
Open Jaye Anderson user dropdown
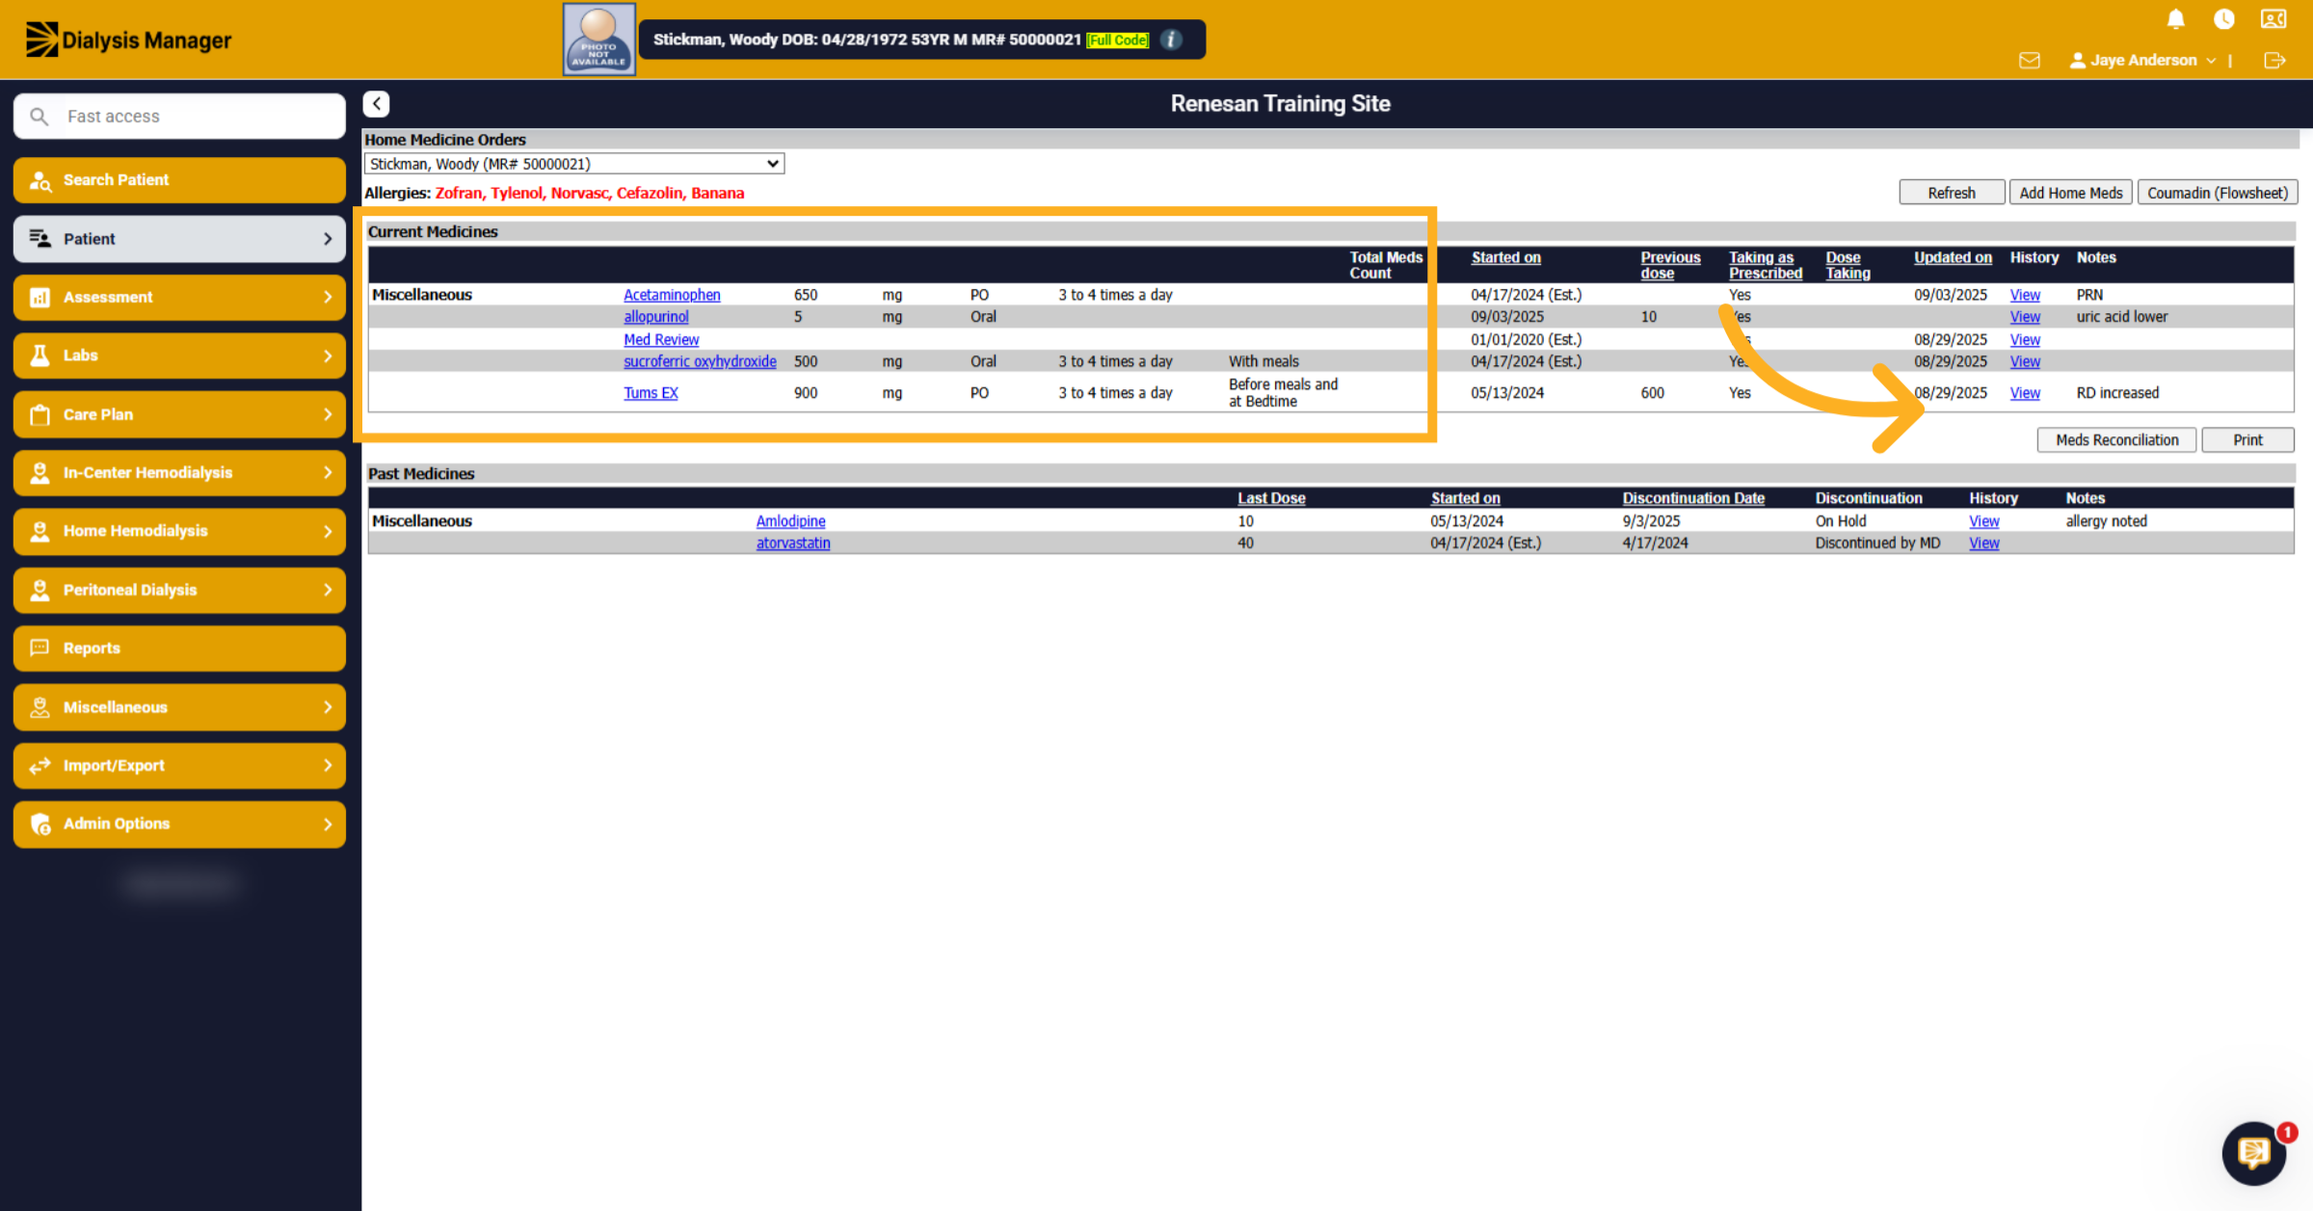coord(2143,60)
